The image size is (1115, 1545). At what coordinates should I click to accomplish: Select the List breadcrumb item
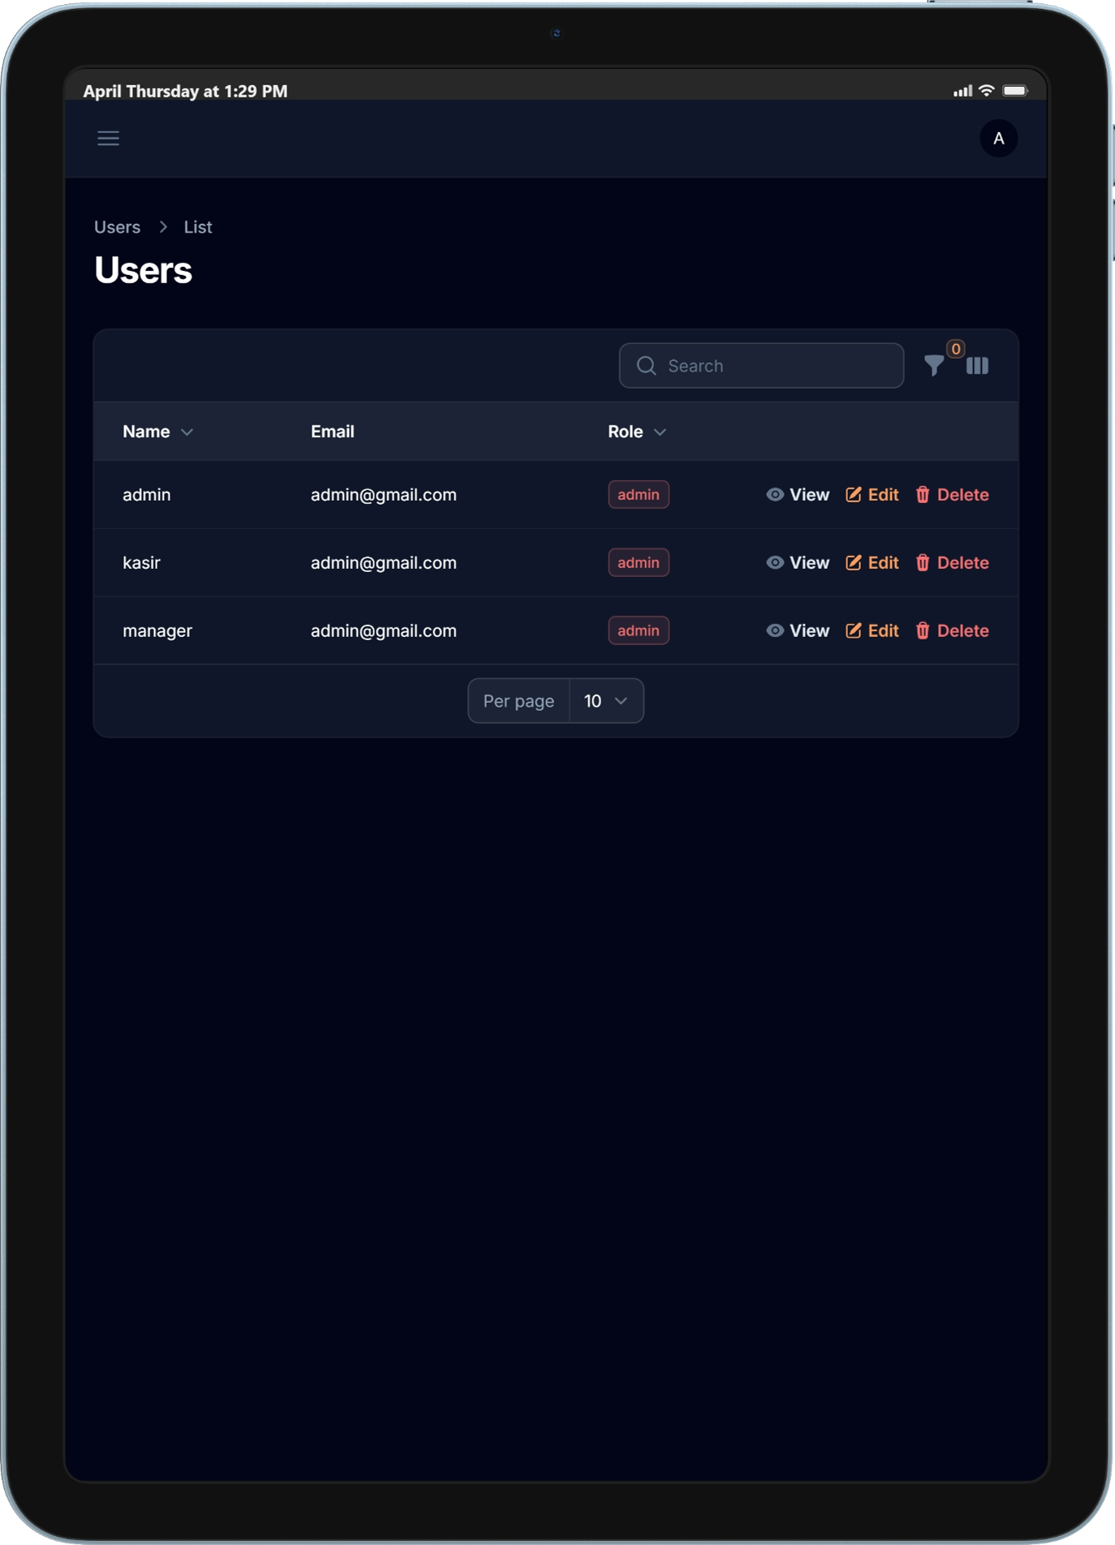(x=197, y=227)
